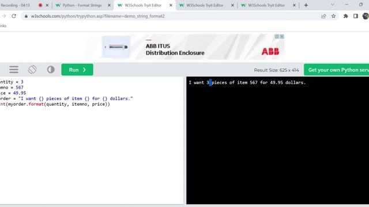Restore down the browser window
369x207 pixels.
point(361,5)
